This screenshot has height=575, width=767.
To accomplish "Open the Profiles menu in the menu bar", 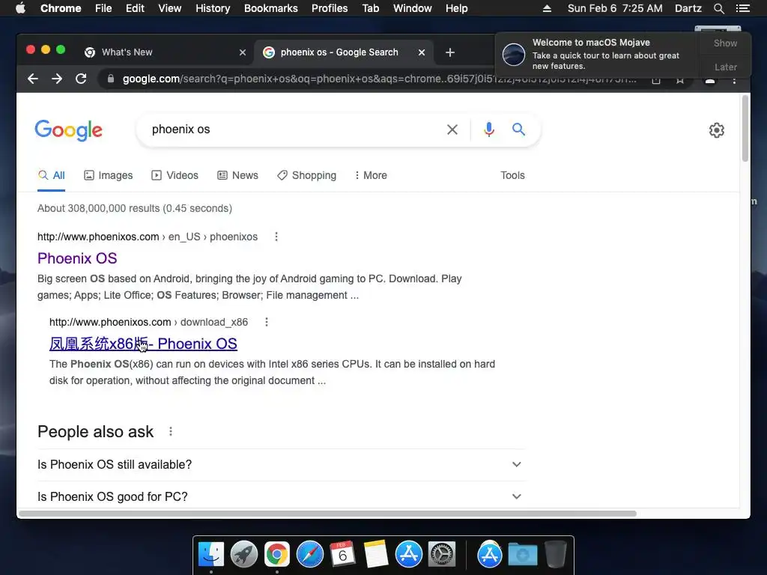I will click(x=330, y=8).
